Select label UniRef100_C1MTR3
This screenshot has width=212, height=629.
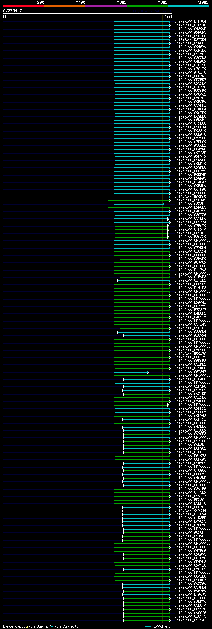pos(190,328)
